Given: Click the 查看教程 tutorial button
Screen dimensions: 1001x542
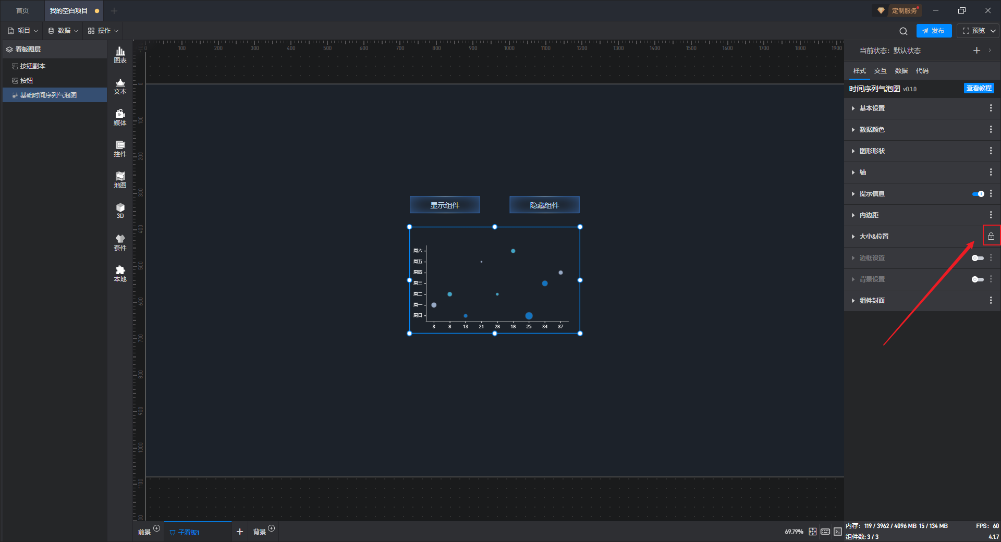Looking at the screenshot, I should (x=979, y=88).
